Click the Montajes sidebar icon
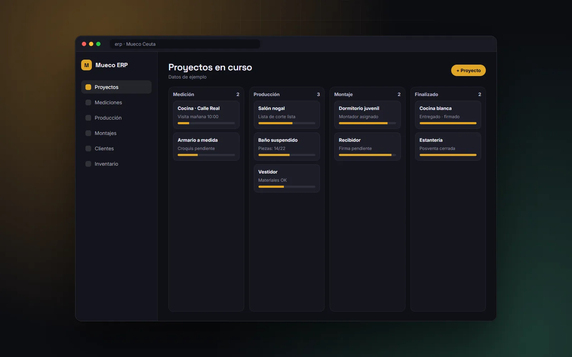 (x=88, y=133)
